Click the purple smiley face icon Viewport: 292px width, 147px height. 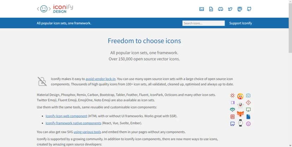(248, 124)
